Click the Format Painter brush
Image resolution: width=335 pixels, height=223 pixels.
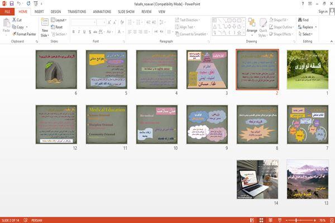[24, 34]
